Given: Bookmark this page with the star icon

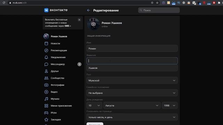Looking at the screenshot, I should (157, 3).
